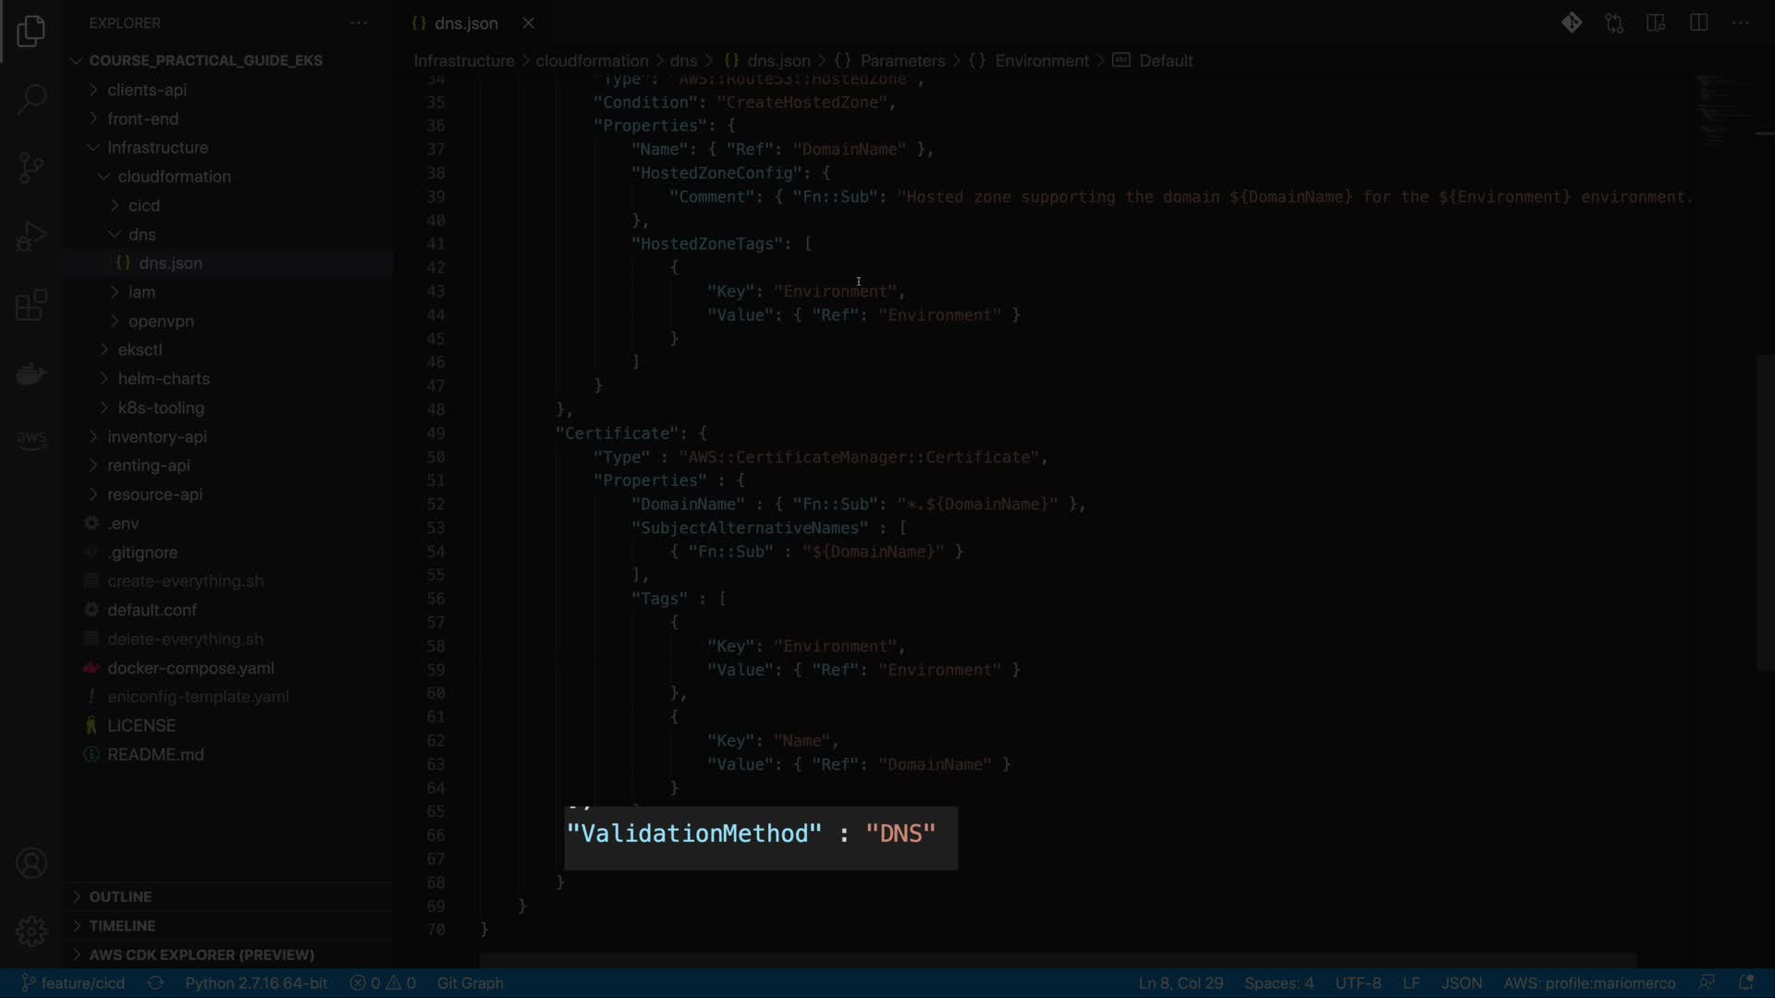Open the Search view in activity bar
1775x998 pixels.
[x=31, y=99]
